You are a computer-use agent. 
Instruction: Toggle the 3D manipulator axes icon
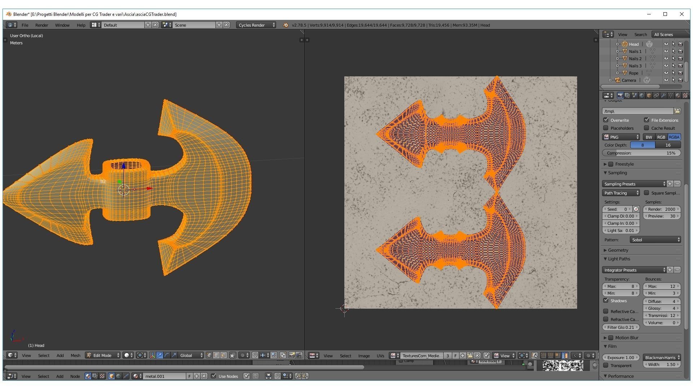(152, 355)
